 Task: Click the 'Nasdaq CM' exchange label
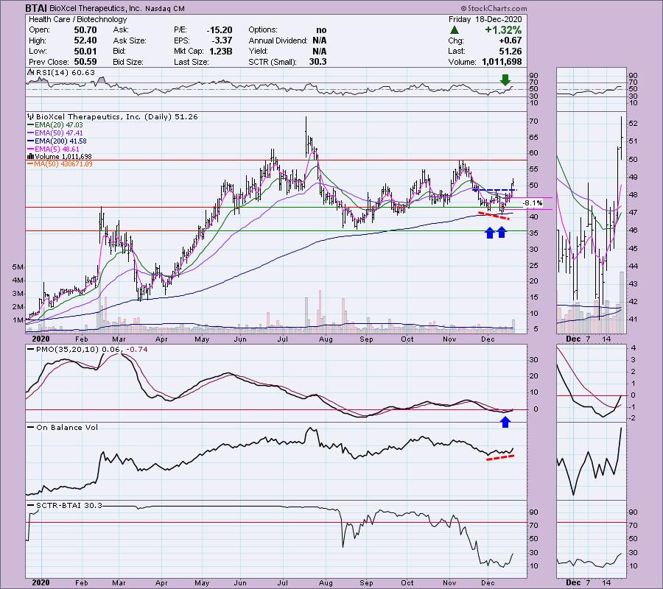point(166,8)
